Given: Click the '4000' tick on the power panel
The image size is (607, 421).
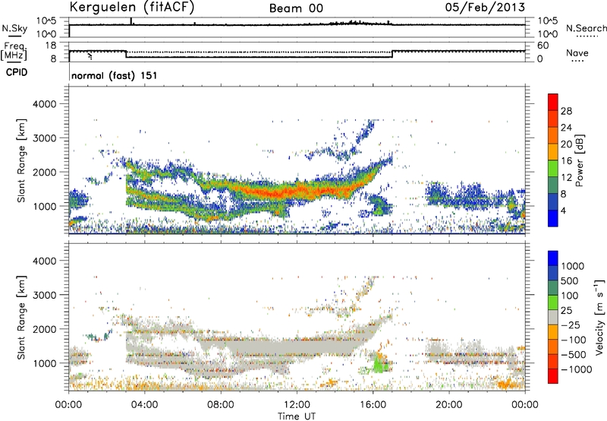Looking at the screenshot, I should tap(44, 104).
